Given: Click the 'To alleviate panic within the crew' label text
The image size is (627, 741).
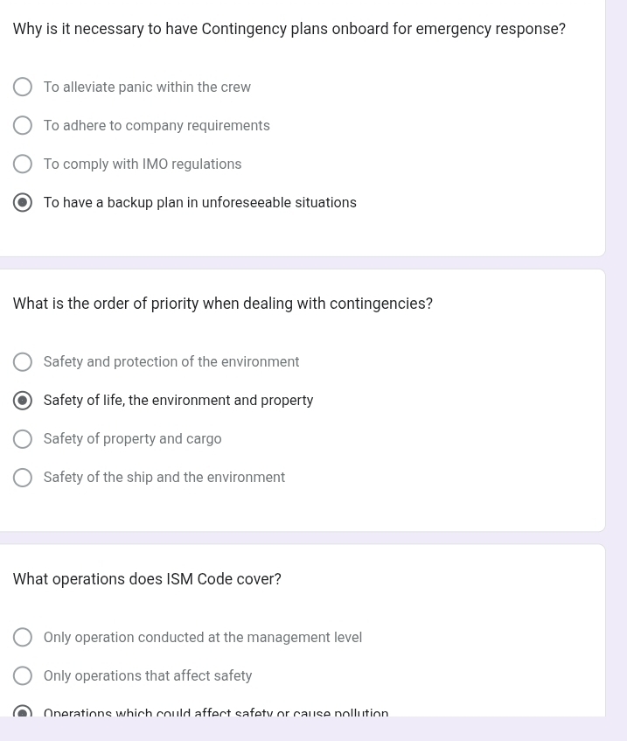Looking at the screenshot, I should 147,87.
